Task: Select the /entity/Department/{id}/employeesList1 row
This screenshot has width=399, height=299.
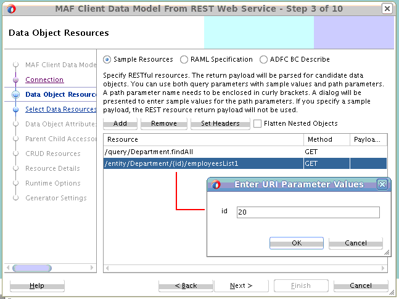Action: click(x=245, y=163)
